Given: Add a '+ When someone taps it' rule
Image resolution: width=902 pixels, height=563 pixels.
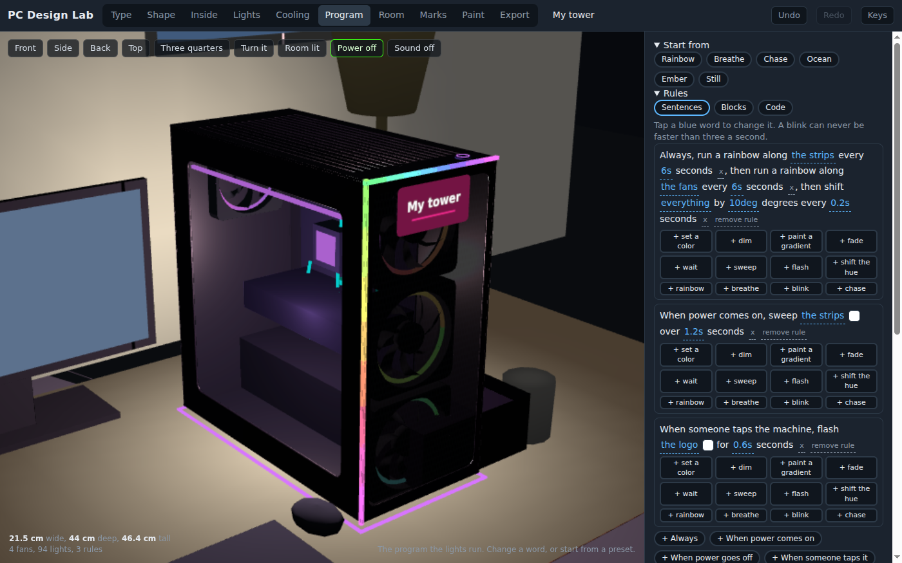Looking at the screenshot, I should click(x=820, y=558).
